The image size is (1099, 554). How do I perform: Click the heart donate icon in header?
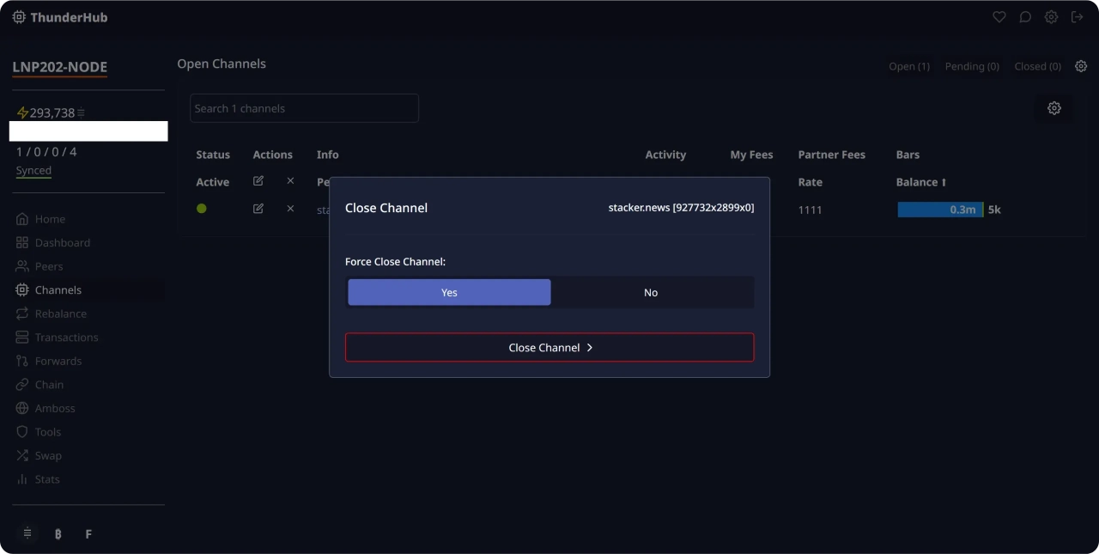pyautogui.click(x=999, y=17)
